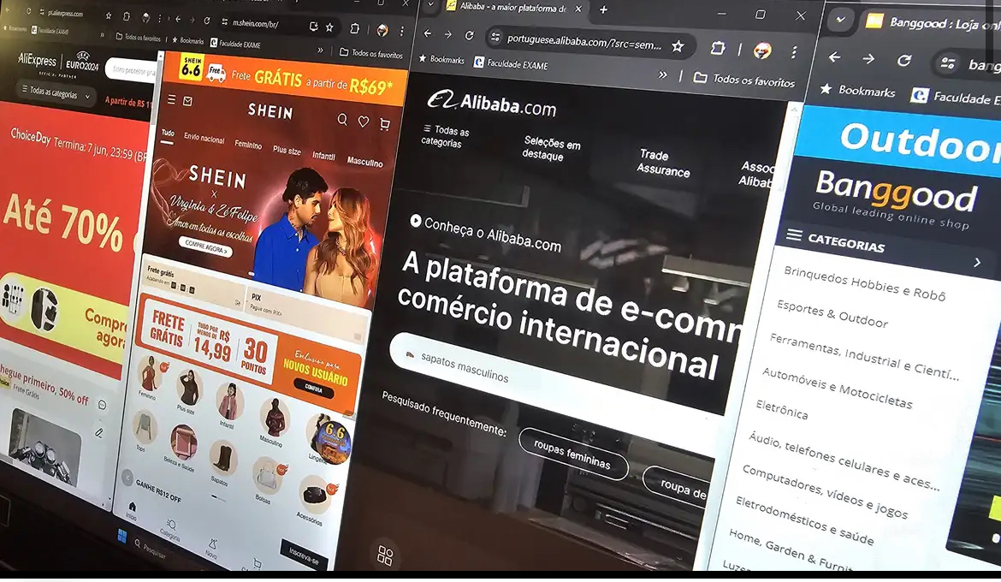Screen dimensions: 1001x582
Task: Open Banggood Eletrodomésticos e saúde category
Action: (803, 521)
